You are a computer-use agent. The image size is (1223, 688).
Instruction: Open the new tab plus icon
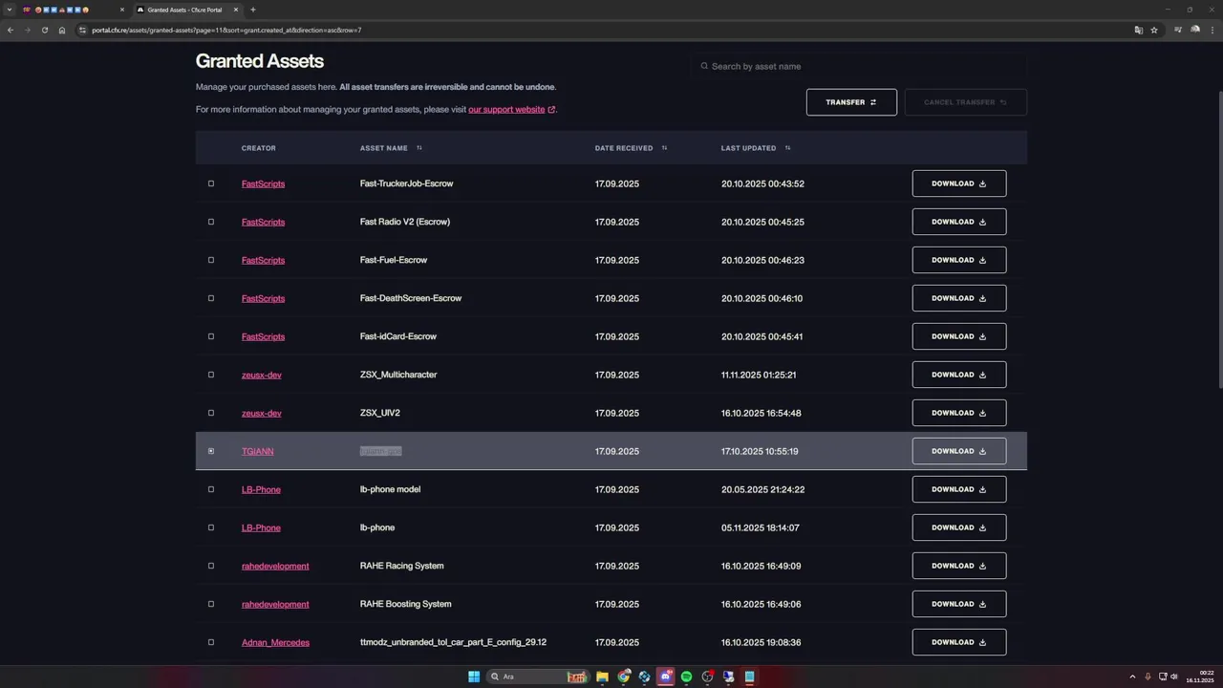(x=253, y=10)
